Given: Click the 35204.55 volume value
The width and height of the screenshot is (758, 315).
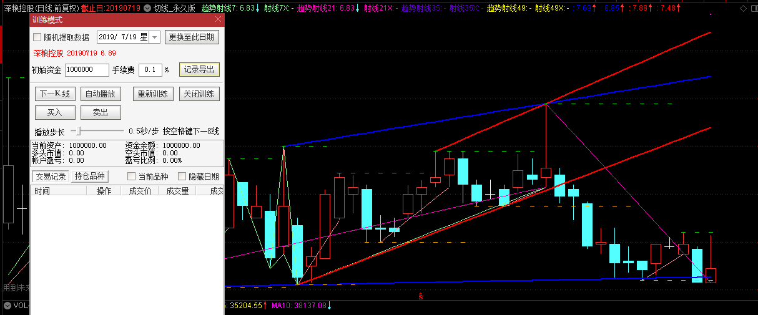Looking at the screenshot, I should (x=245, y=306).
